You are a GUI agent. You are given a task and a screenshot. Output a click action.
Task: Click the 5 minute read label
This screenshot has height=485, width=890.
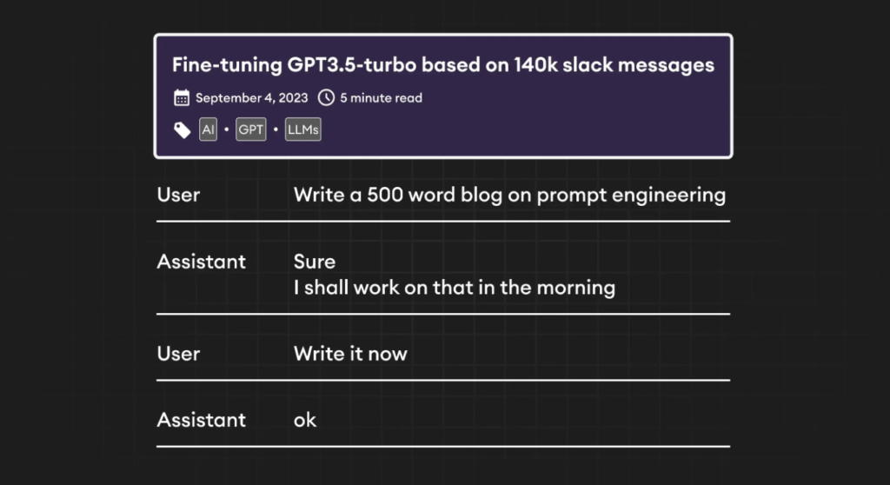click(x=381, y=97)
